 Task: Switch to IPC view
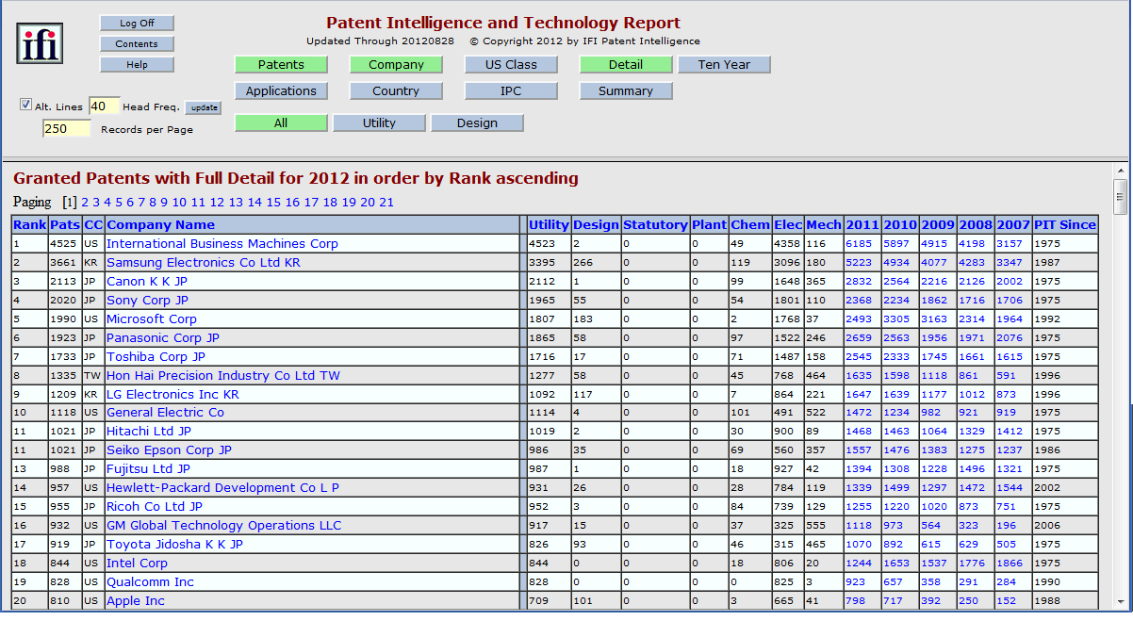[511, 91]
